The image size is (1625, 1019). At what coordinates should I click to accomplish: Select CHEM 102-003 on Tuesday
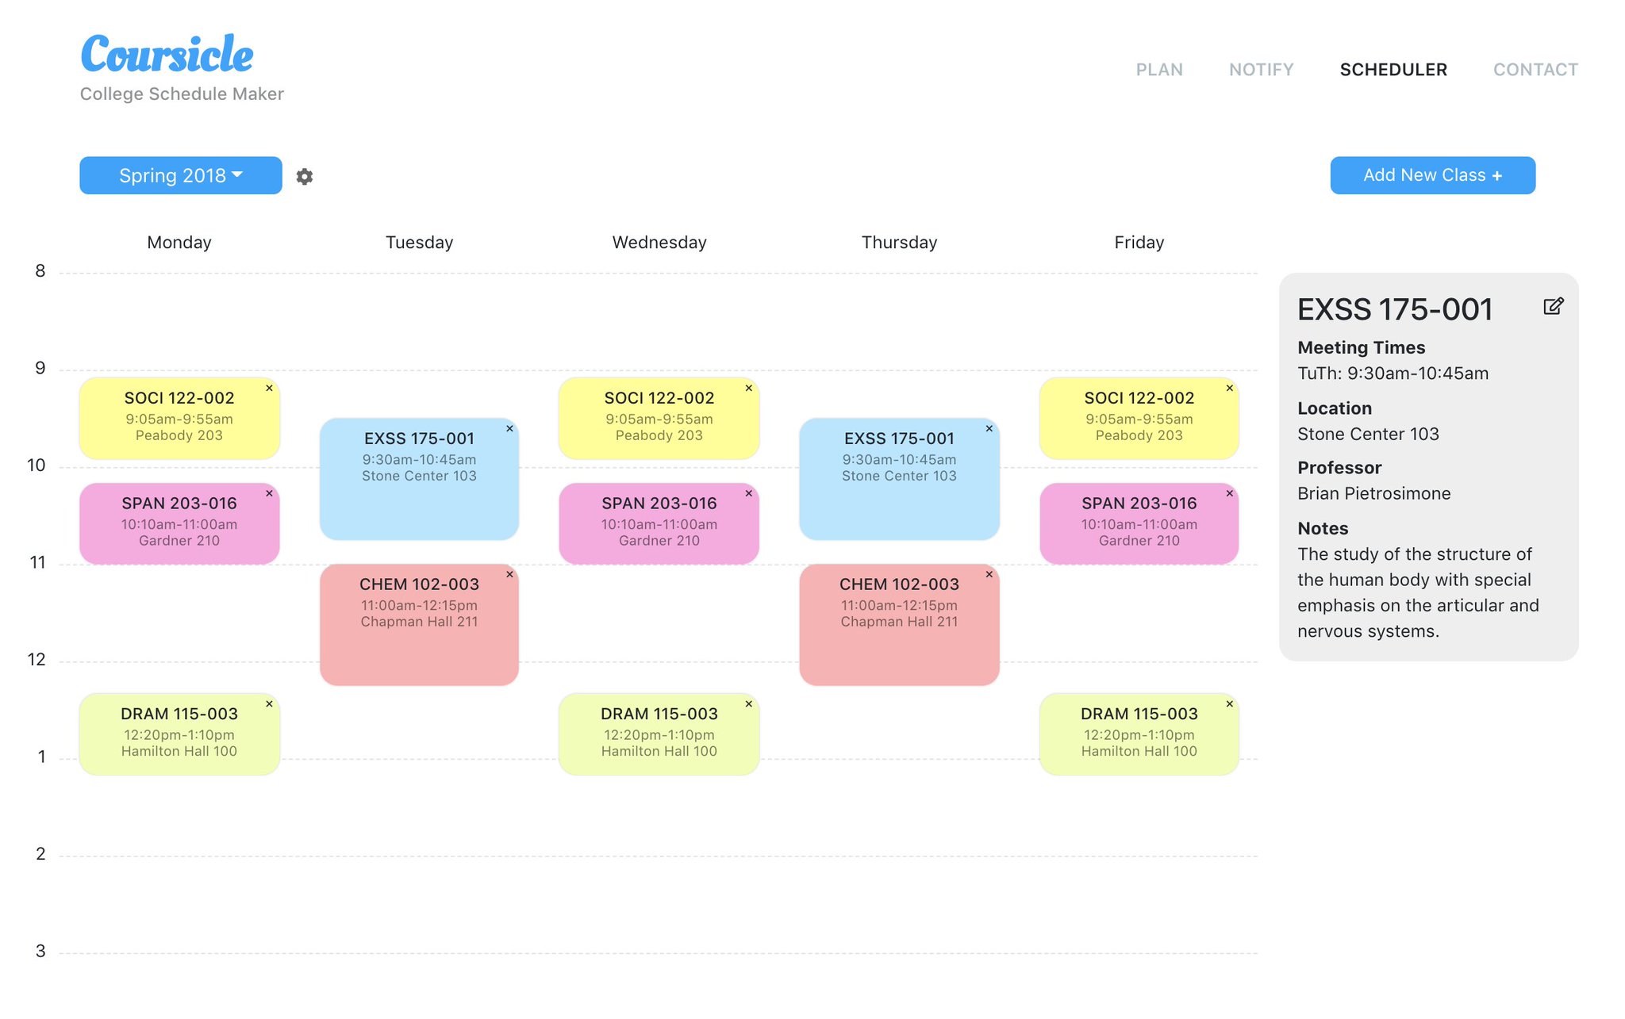[x=419, y=623]
